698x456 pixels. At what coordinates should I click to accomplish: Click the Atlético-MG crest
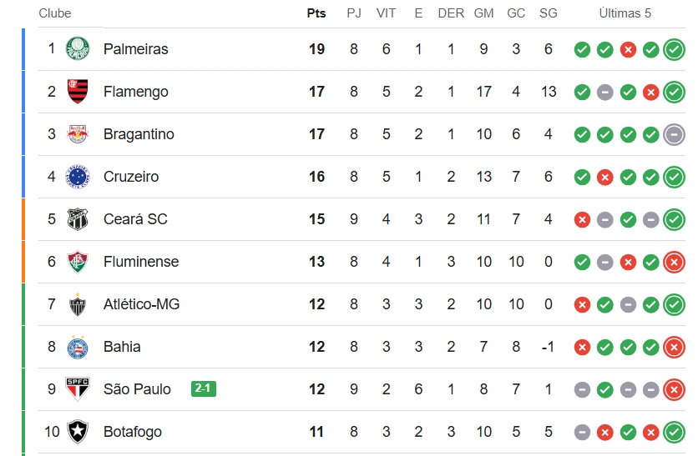click(78, 304)
